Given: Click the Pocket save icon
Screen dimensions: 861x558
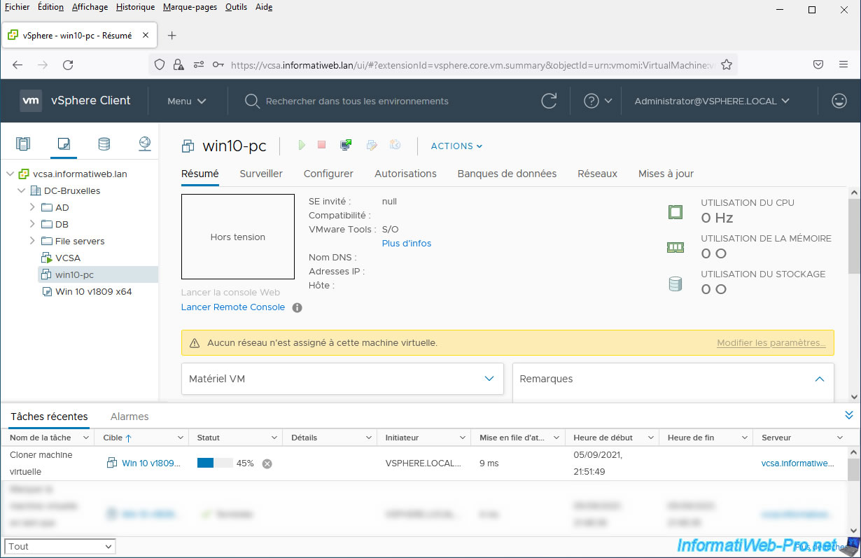Looking at the screenshot, I should [818, 64].
